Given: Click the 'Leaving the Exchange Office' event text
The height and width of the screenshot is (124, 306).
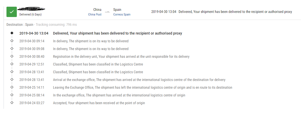Looking at the screenshot, I should 143,87.
